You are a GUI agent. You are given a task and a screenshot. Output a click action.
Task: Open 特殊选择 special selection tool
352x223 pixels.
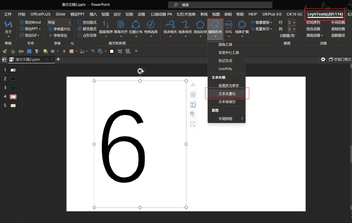click(151, 29)
